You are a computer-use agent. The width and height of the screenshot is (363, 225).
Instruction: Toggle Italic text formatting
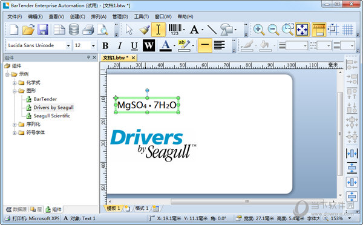[120, 45]
